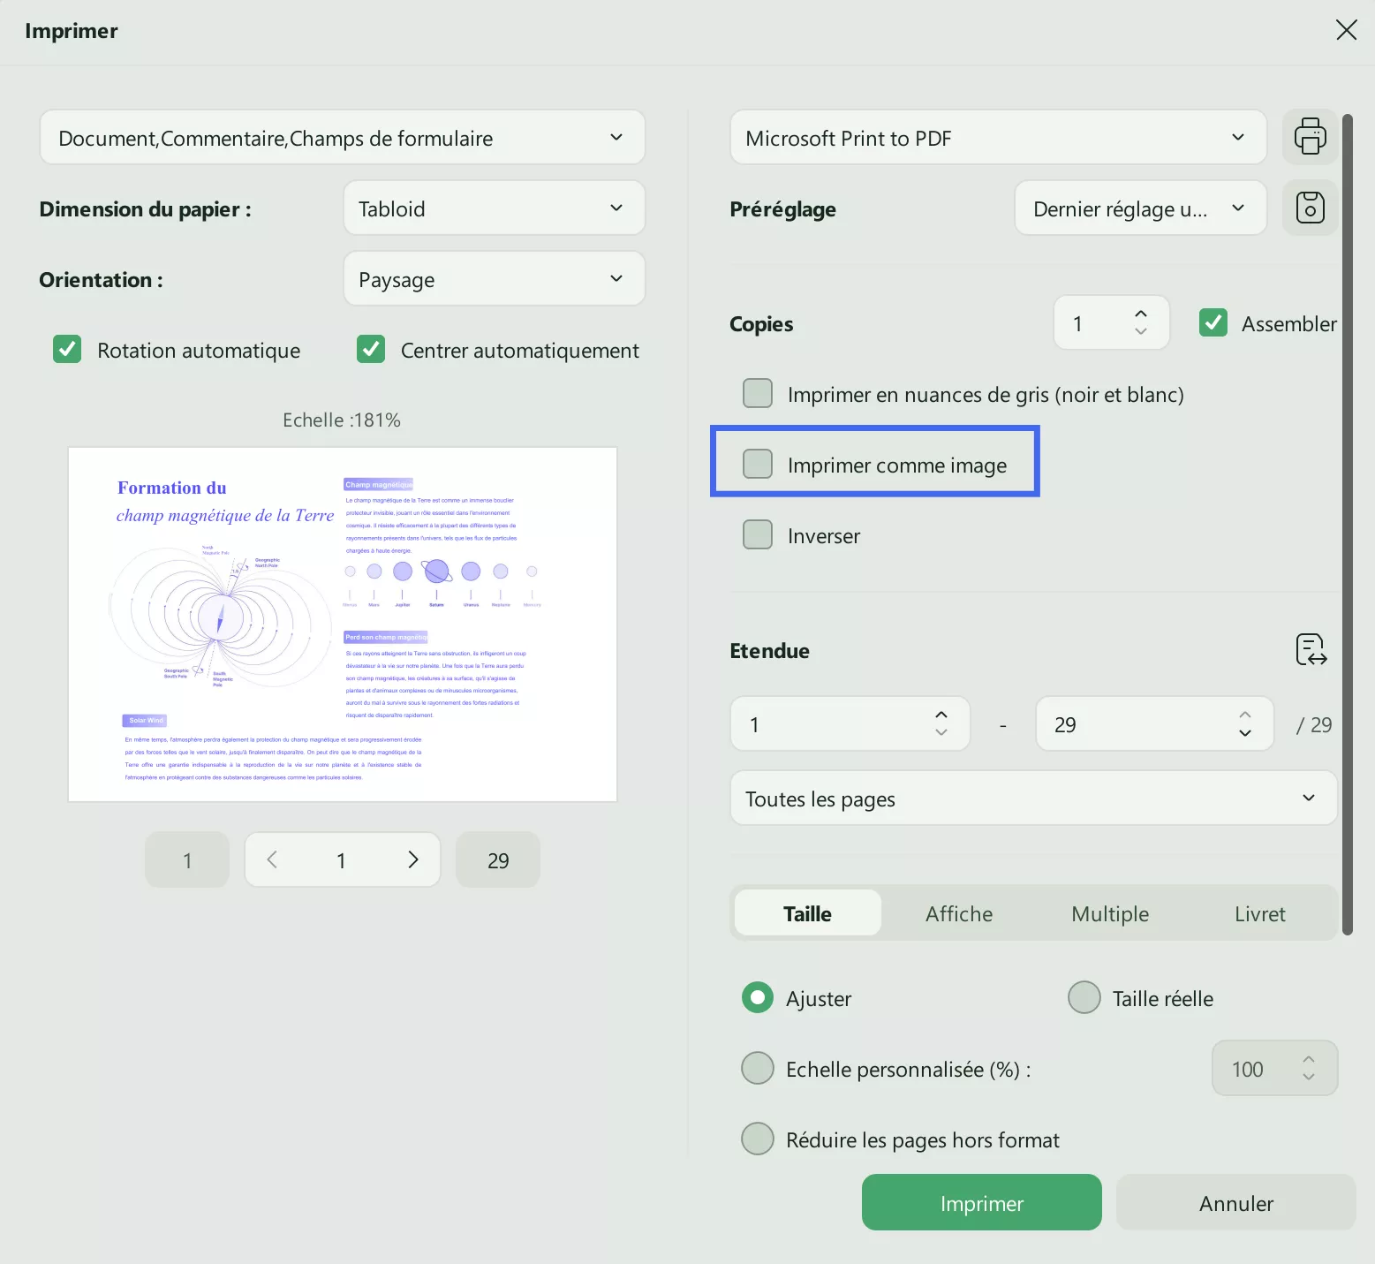
Task: Decrease the range end page stepper
Action: tap(1245, 733)
